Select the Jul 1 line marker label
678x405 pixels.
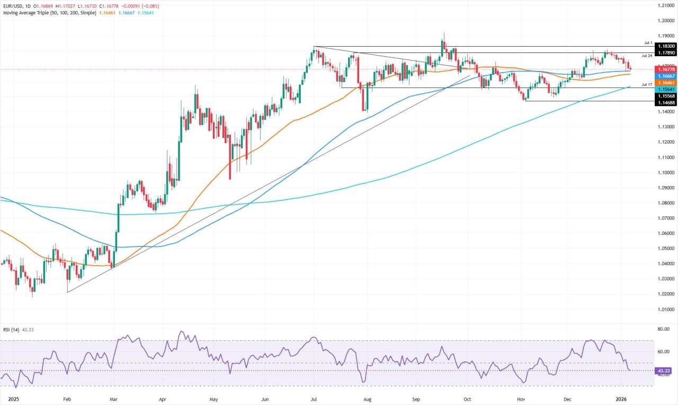click(647, 42)
